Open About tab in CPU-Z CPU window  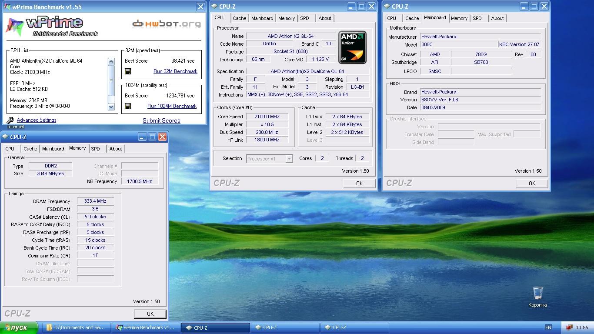[325, 18]
